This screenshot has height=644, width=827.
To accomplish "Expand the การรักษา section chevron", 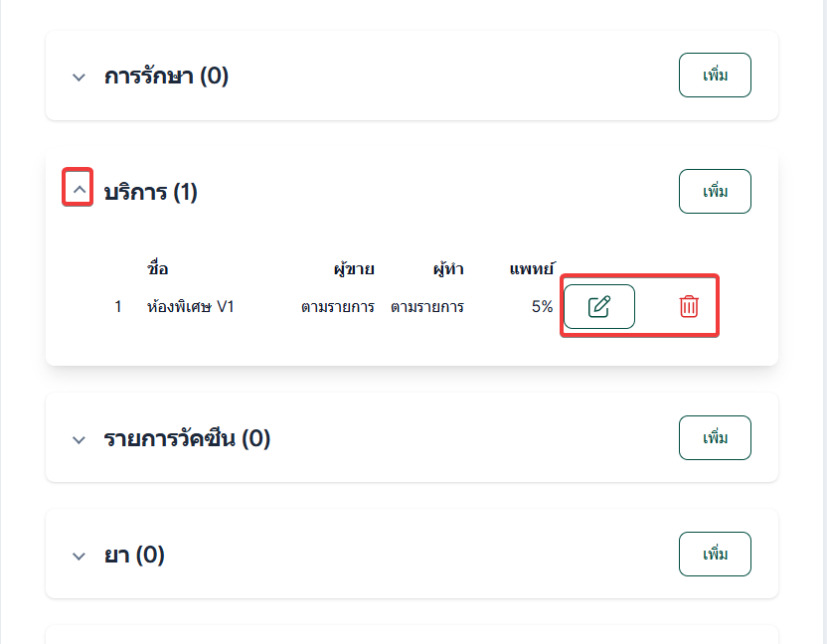I will pos(80,77).
